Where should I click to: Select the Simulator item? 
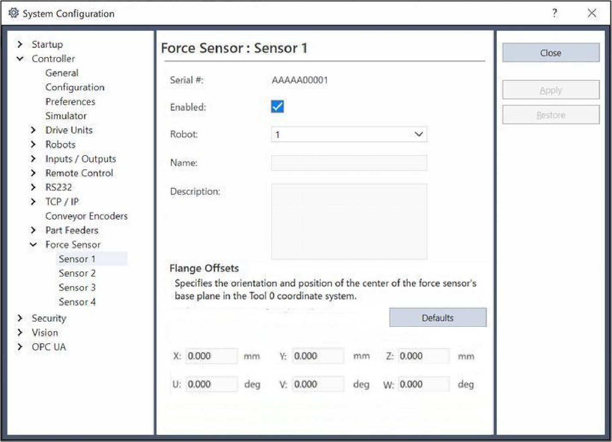pos(66,116)
